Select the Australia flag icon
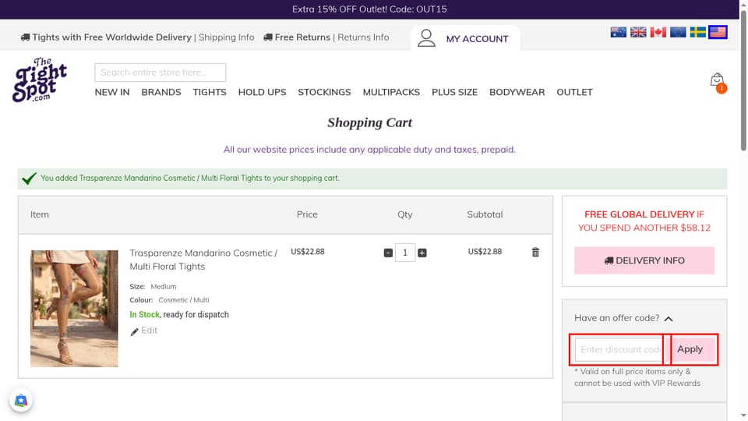 coord(618,32)
